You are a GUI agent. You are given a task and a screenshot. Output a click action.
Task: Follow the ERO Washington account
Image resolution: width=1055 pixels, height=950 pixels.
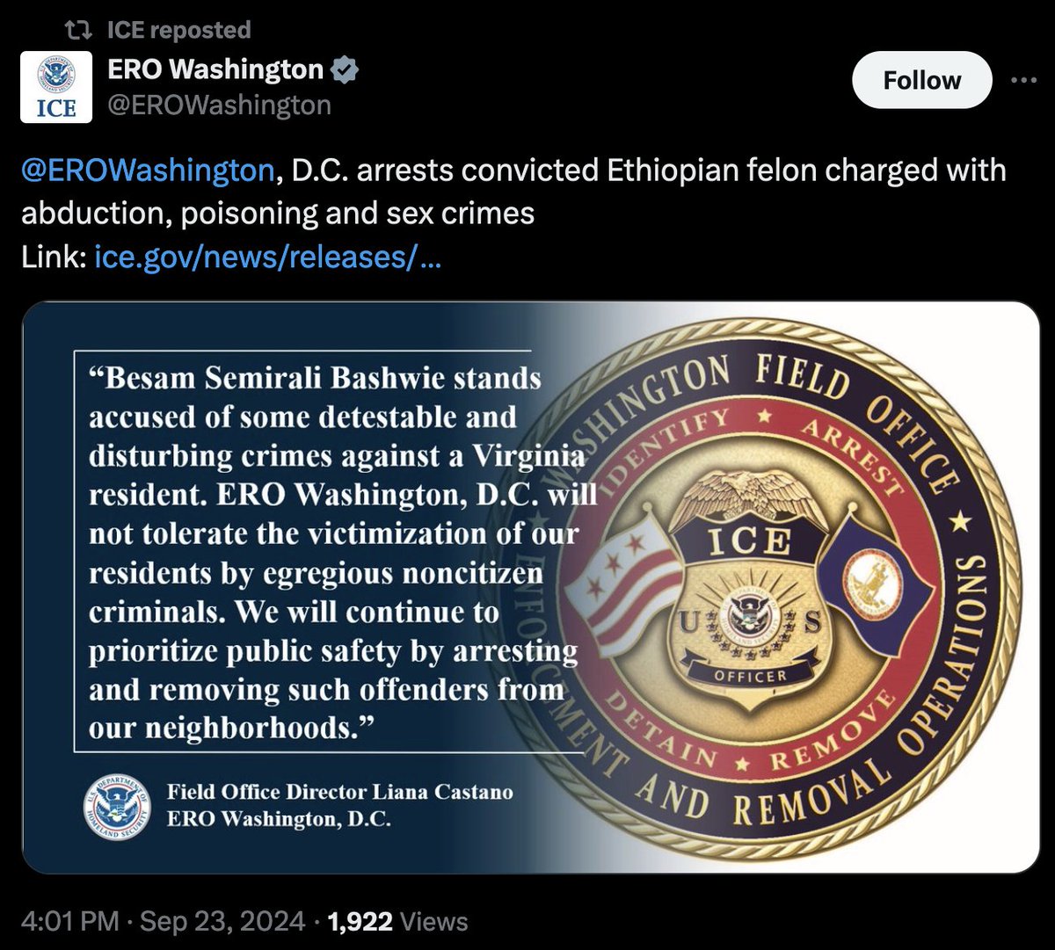pos(922,80)
